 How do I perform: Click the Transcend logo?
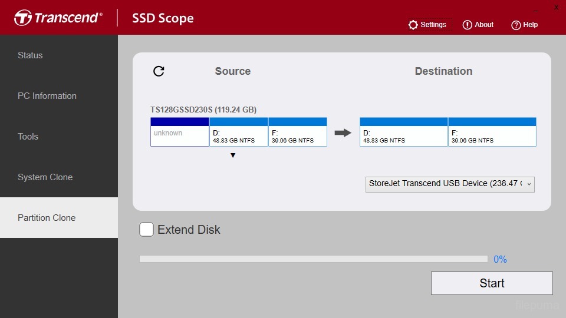click(x=58, y=18)
